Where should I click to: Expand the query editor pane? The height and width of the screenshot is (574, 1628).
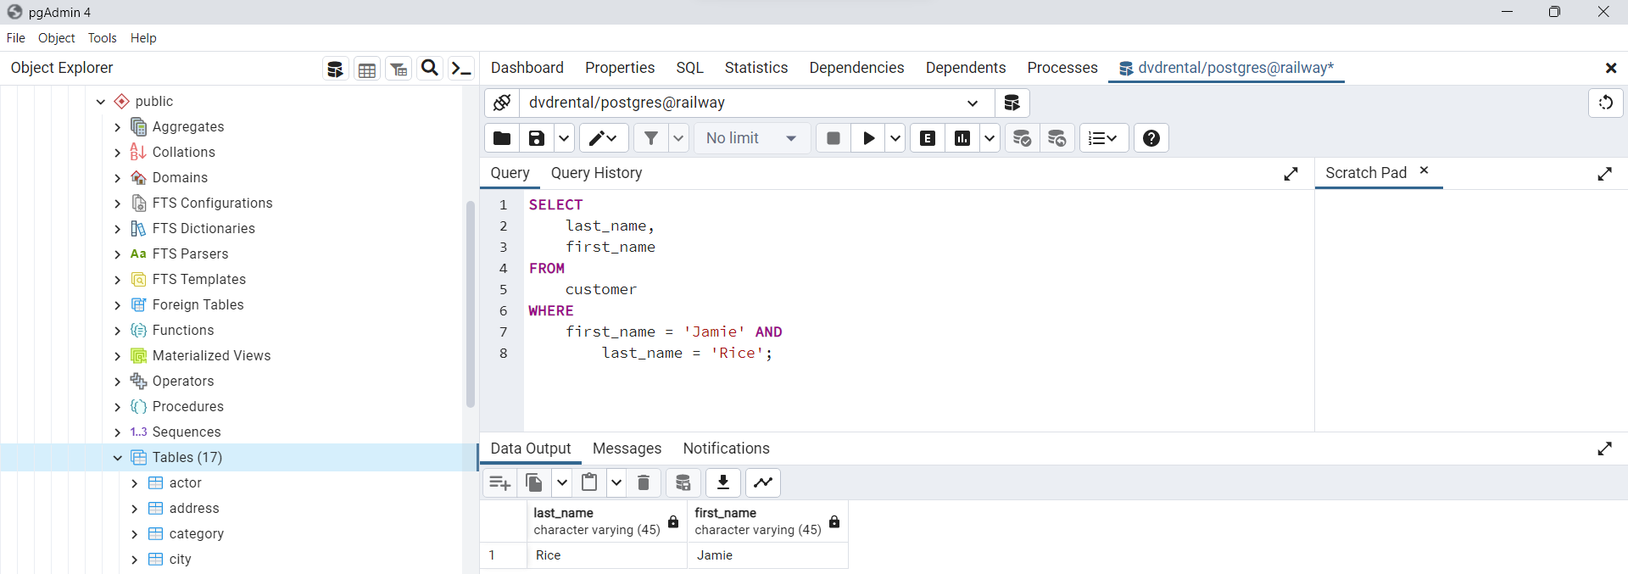click(1291, 174)
